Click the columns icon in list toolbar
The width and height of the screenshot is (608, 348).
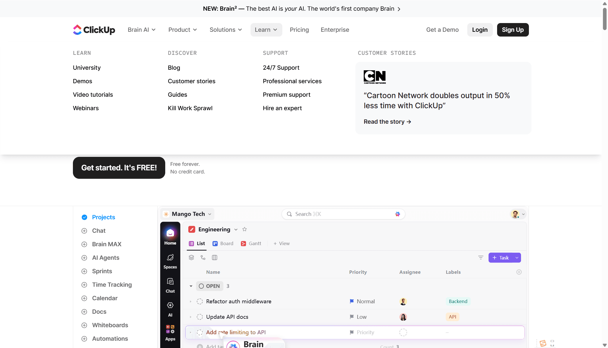pyautogui.click(x=214, y=257)
